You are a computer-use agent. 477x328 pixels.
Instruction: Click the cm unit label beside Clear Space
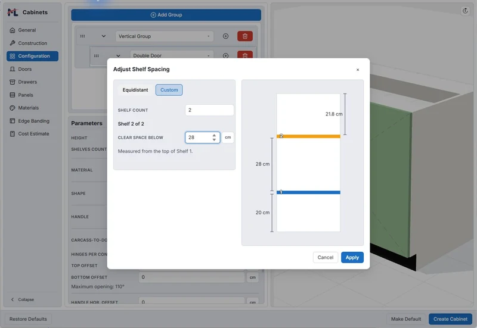point(228,138)
